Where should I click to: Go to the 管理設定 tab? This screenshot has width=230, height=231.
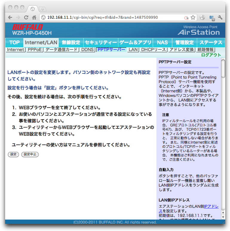(184, 43)
